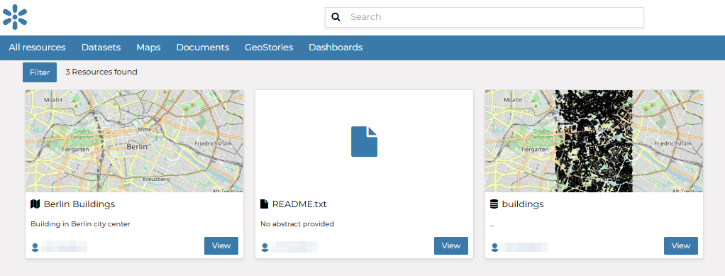Click 'Building in Berlin city center' abstract

pyautogui.click(x=80, y=224)
